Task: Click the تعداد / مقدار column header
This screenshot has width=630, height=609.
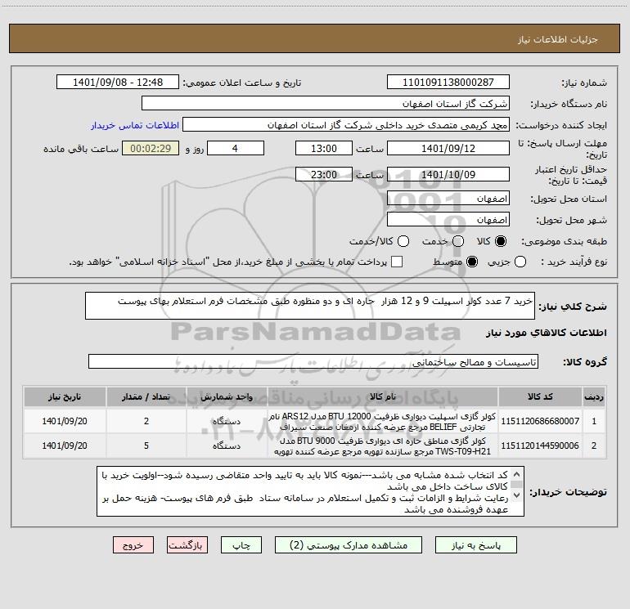Action: tap(146, 396)
